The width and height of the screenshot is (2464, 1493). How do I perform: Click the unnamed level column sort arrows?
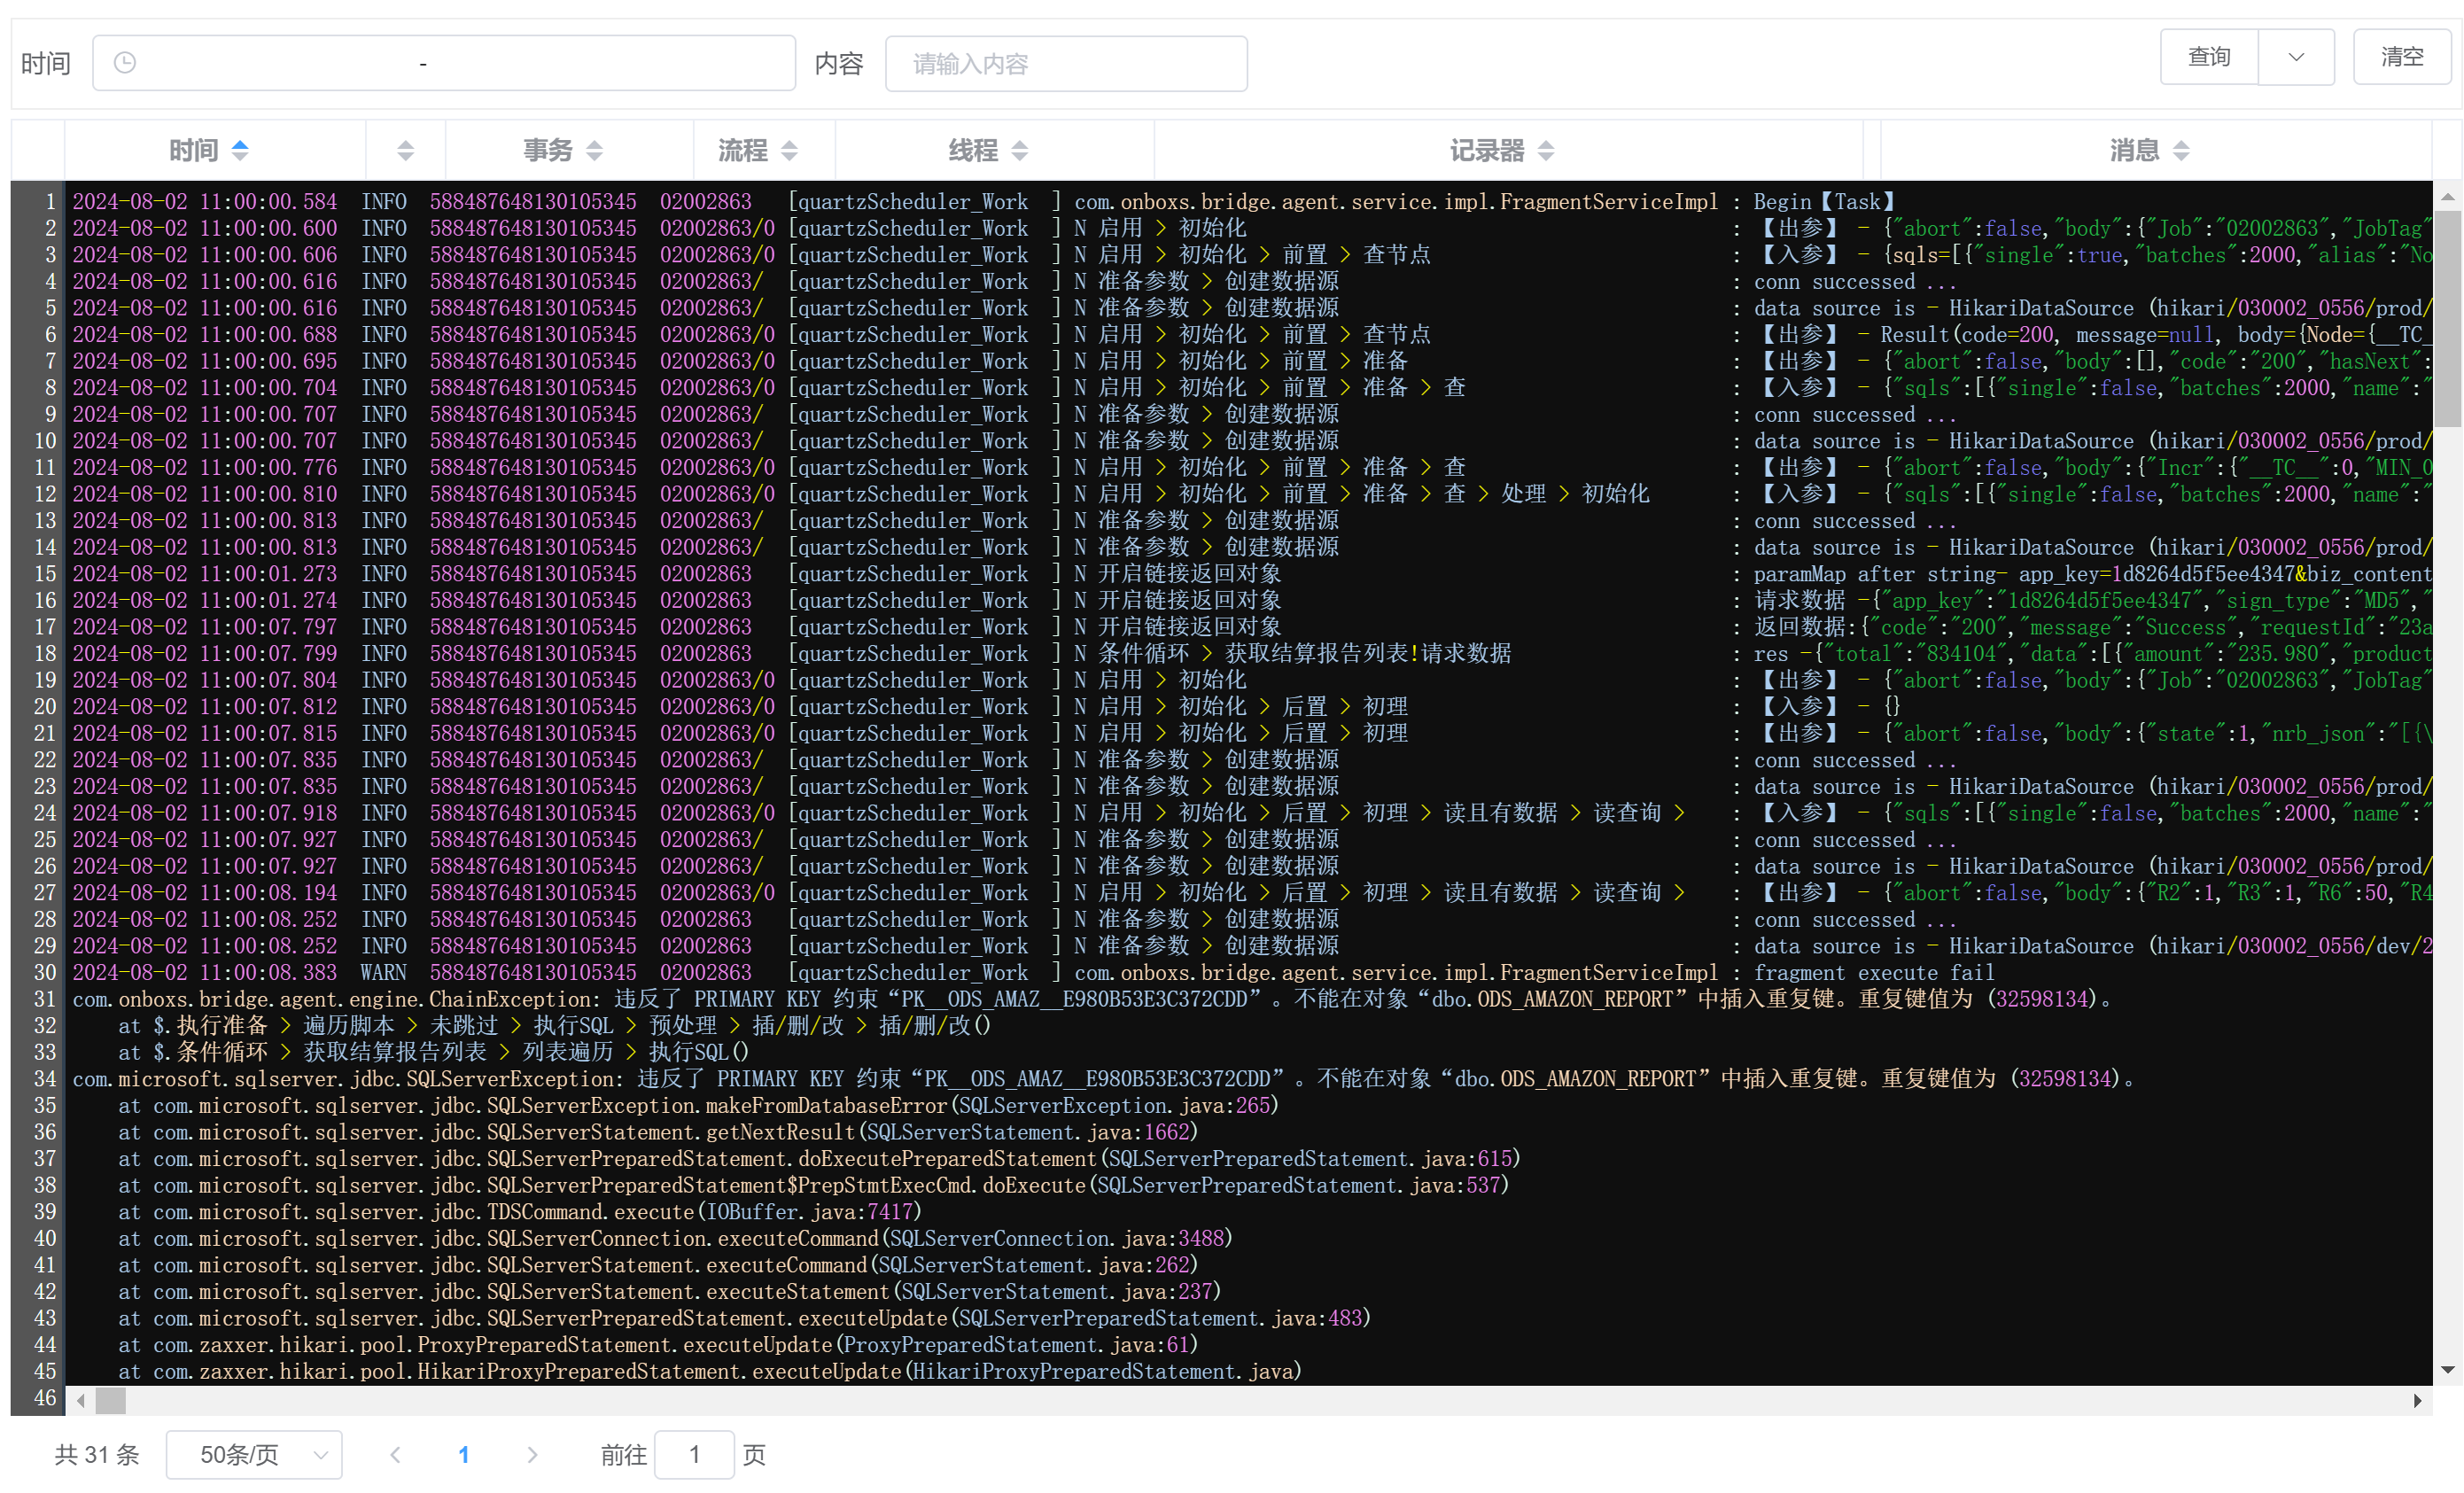tap(405, 151)
